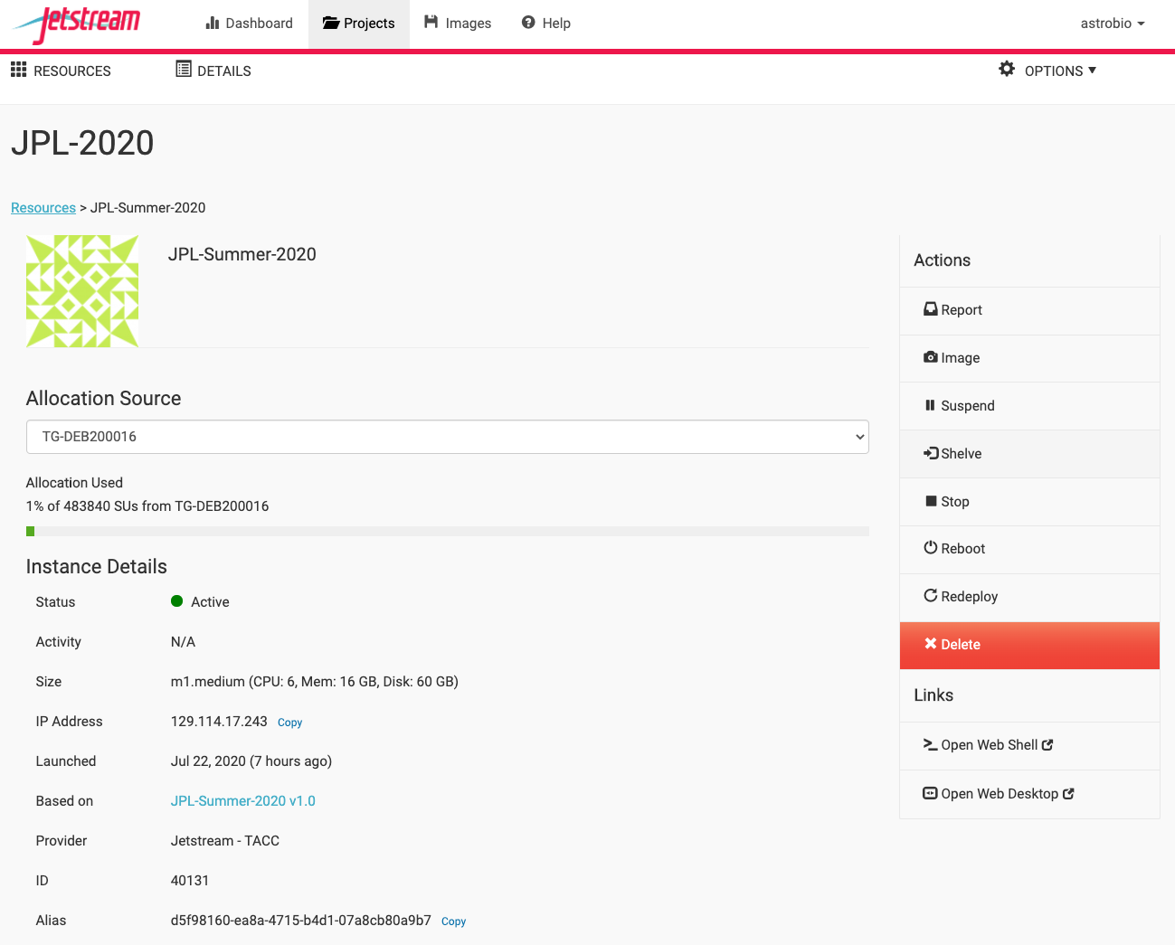Click external link icon beside Open Web Desktop
This screenshot has width=1175, height=945.
[1068, 794]
